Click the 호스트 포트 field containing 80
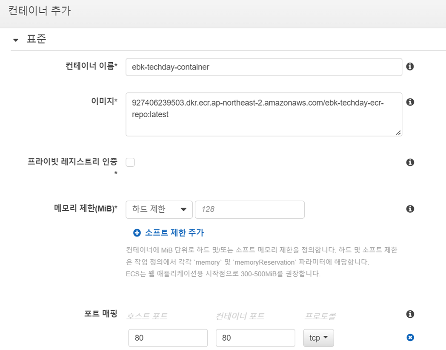The width and height of the screenshot is (446, 350). [168, 338]
